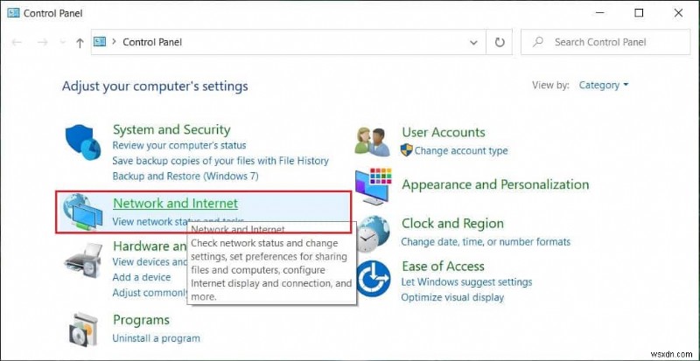Click the Clock and Region icon
The height and width of the screenshot is (361, 700).
pos(374,233)
